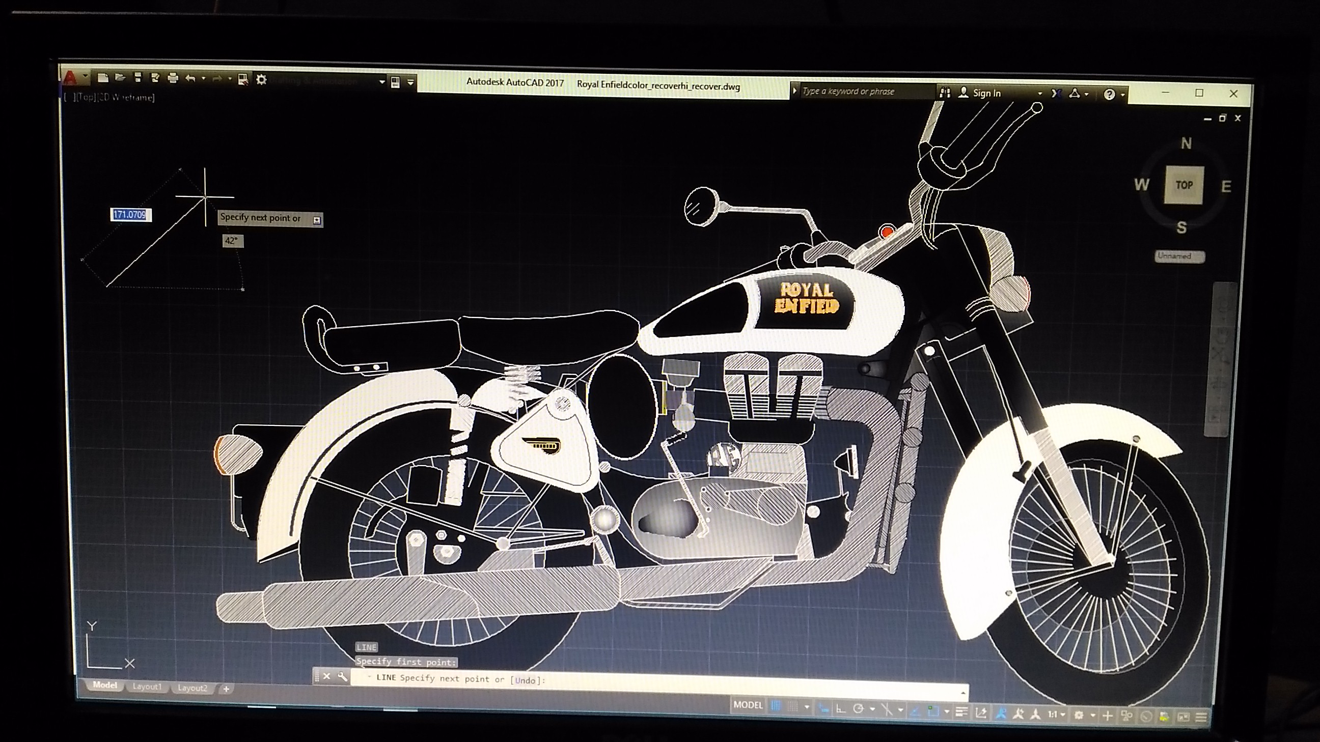
Task: Undo the last action
Action: point(190,79)
